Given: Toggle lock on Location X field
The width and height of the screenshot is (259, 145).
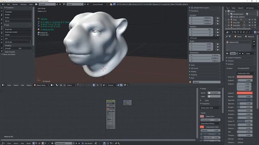Looking at the screenshot, I should pyautogui.click(x=218, y=18).
